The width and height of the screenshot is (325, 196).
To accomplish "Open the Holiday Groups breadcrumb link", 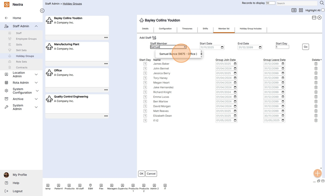I will click(x=72, y=4).
